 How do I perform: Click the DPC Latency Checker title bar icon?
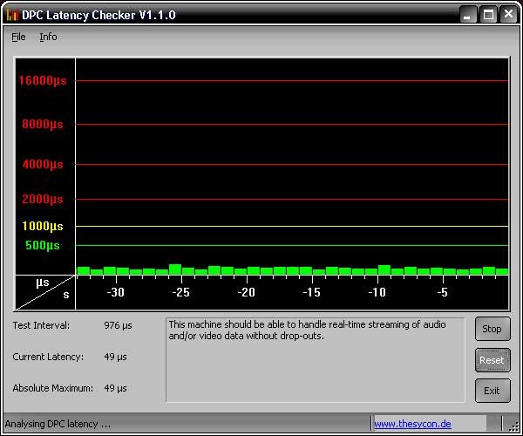click(12, 14)
